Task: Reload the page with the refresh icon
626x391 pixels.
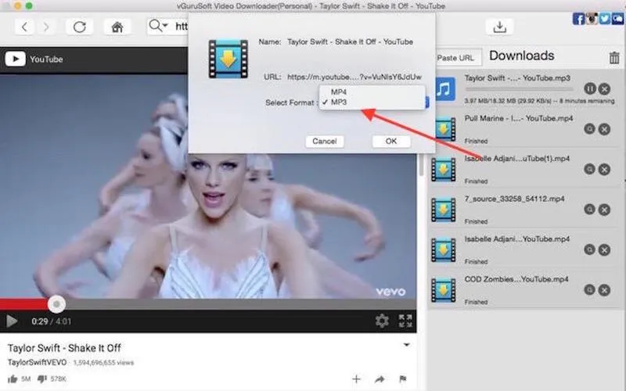Action: tap(80, 27)
